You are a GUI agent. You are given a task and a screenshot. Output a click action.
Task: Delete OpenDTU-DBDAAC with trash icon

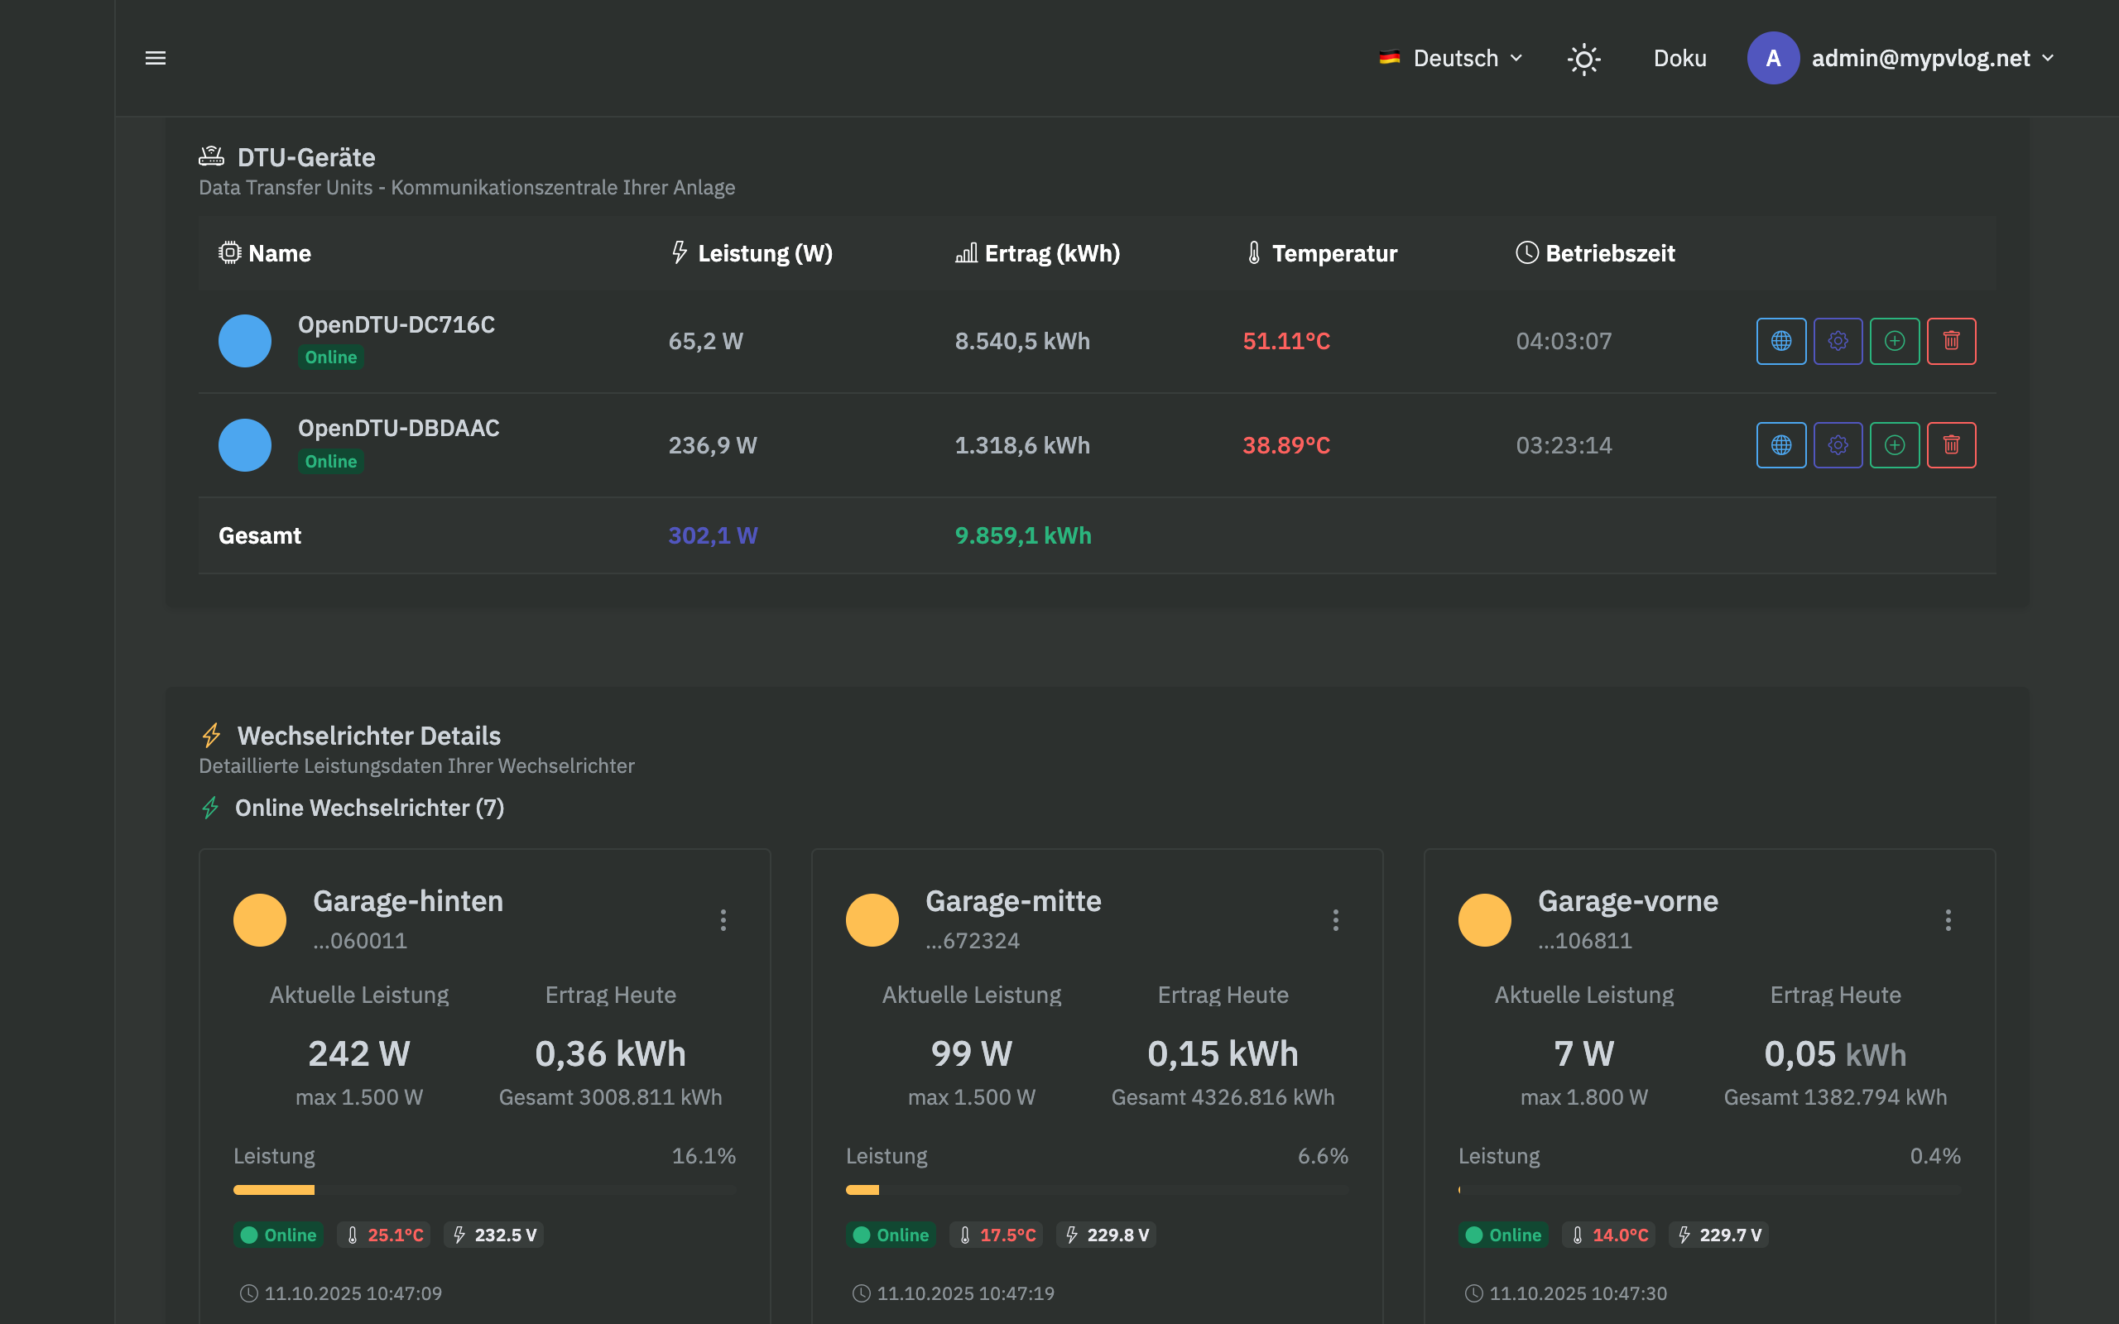click(x=1951, y=445)
